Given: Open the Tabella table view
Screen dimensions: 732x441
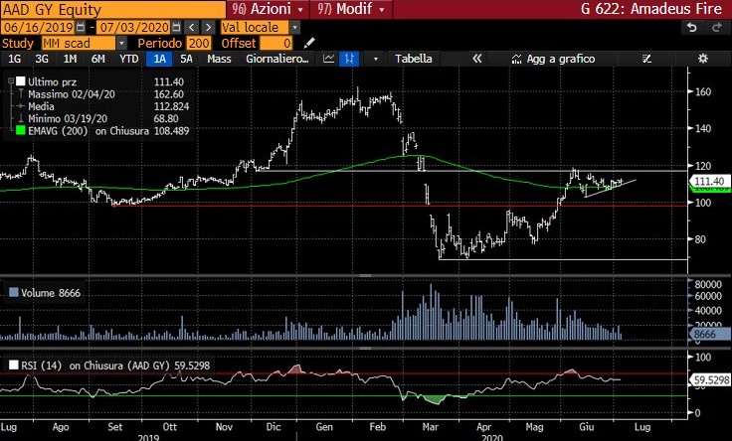Looking at the screenshot, I should [413, 59].
